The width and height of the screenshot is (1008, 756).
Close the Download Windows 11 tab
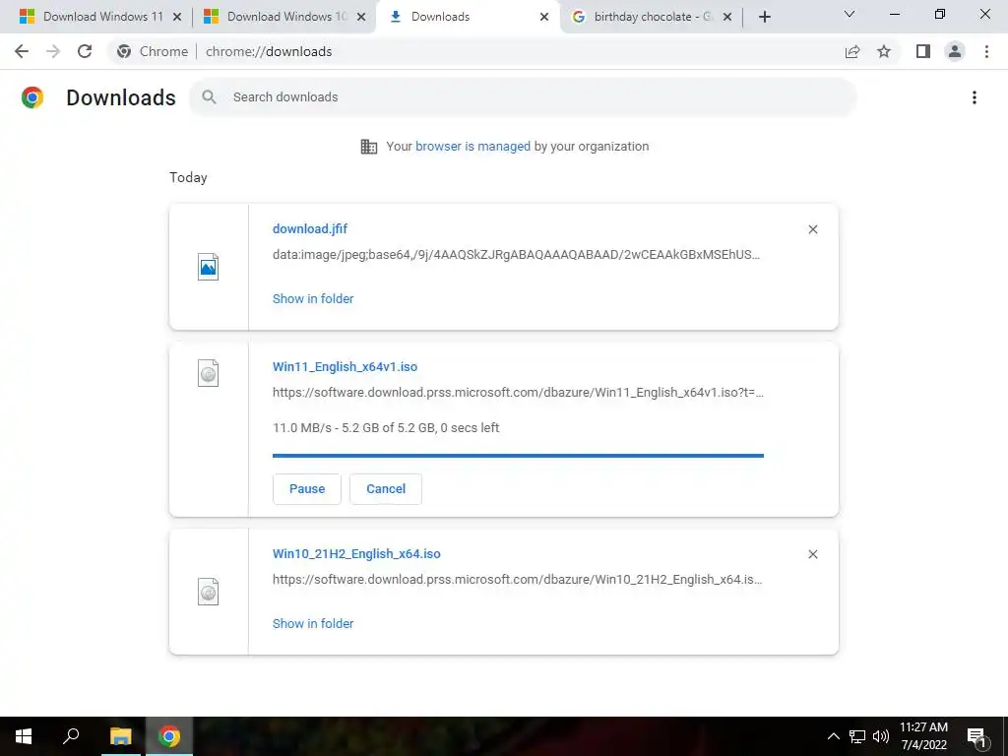click(x=177, y=17)
